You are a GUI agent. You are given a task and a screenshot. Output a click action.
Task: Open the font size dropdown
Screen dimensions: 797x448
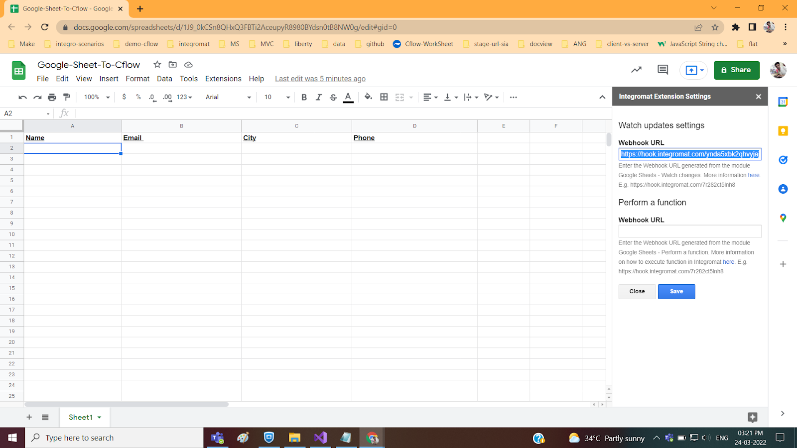tap(277, 97)
